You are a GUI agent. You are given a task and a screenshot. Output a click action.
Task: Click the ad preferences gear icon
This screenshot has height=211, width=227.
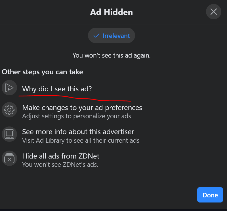(9, 109)
